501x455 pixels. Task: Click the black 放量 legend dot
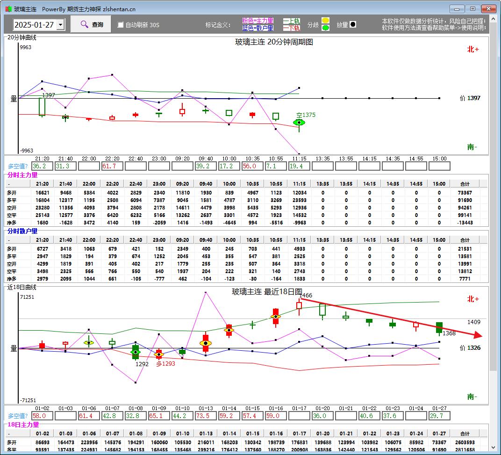pos(353,24)
